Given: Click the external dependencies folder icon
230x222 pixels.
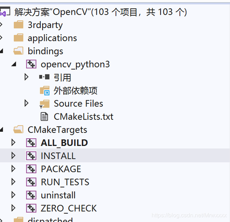Looking at the screenshot, I should [45, 91].
